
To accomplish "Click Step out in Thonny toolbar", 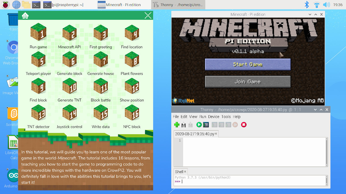I will [228, 125].
